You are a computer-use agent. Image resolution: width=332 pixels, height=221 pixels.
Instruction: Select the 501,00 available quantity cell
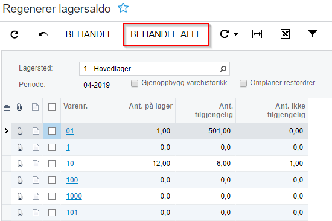(206, 131)
